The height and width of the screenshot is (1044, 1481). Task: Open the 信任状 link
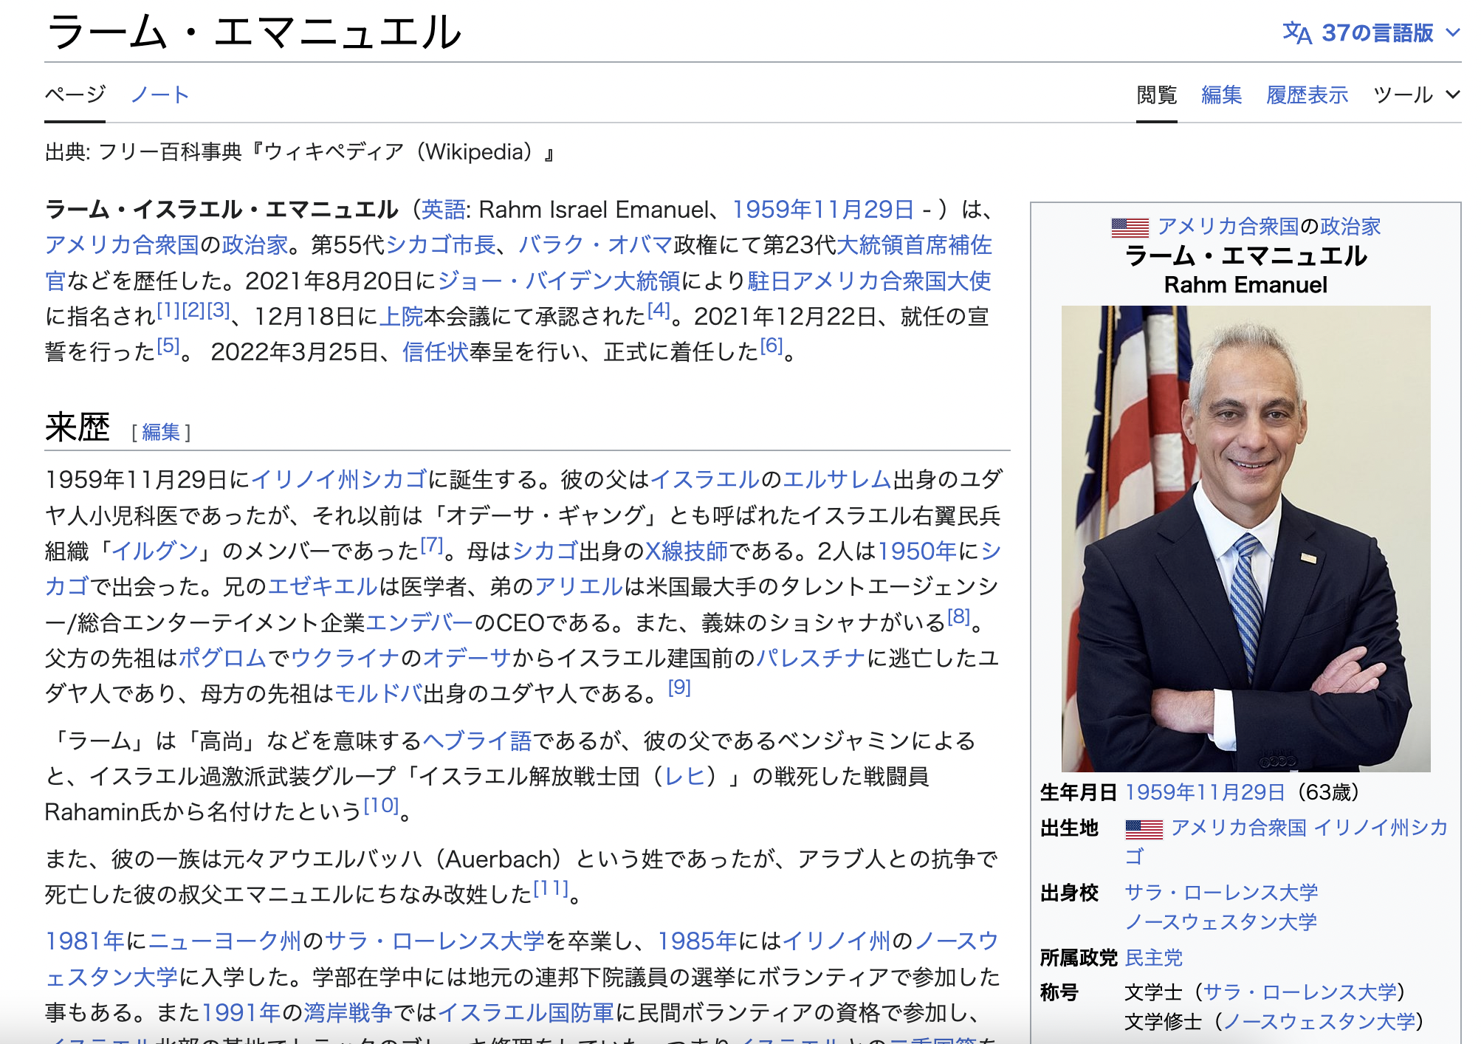pos(436,351)
